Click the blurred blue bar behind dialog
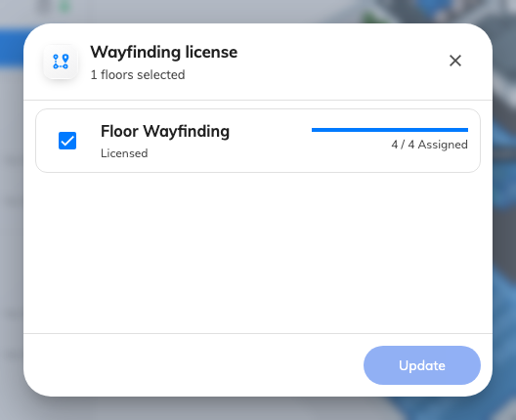 [x=11, y=46]
